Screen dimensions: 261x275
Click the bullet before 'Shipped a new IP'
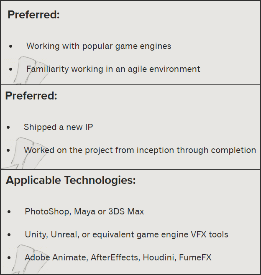click(x=8, y=127)
